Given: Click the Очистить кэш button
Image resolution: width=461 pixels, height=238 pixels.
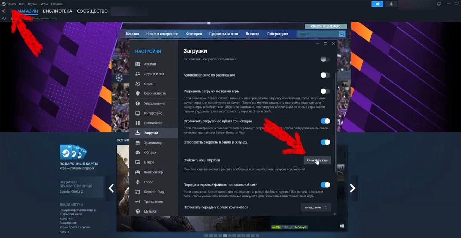Looking at the screenshot, I should tap(317, 160).
